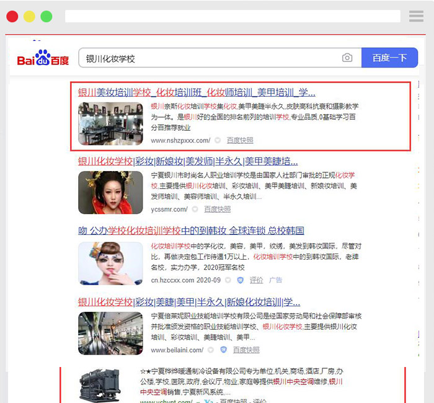Focus the search box containing 银川化妆学校
This screenshot has width=434, height=403.
click(211, 58)
